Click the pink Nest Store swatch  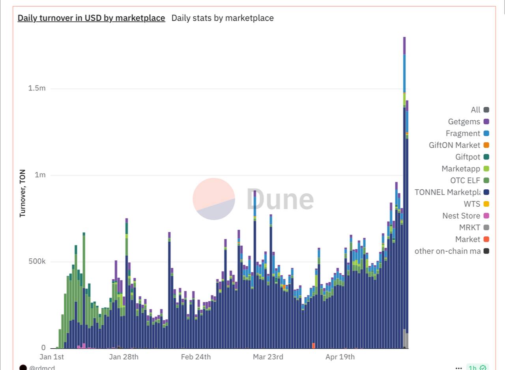(486, 216)
